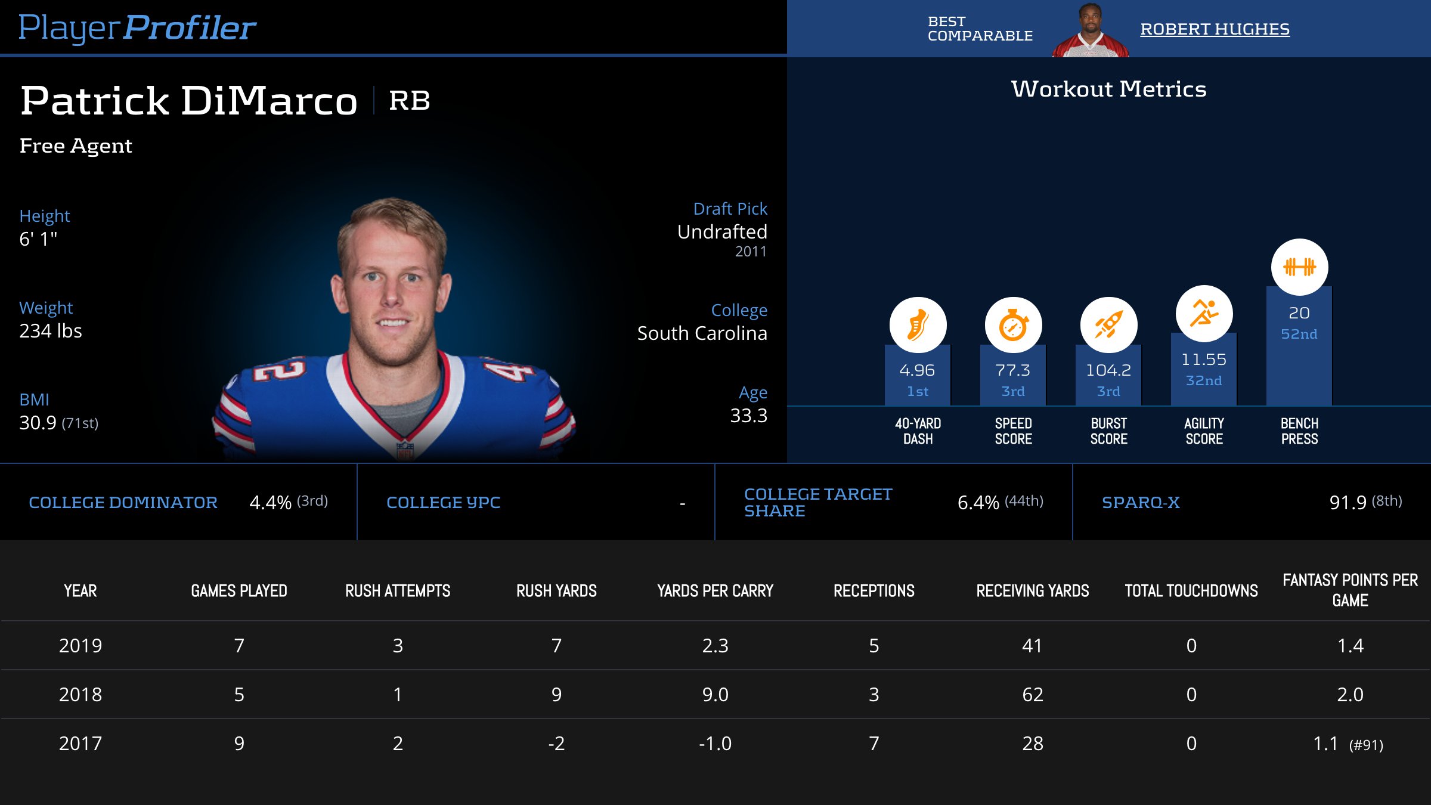
Task: Select the 2019 season row year
Action: coord(80,645)
